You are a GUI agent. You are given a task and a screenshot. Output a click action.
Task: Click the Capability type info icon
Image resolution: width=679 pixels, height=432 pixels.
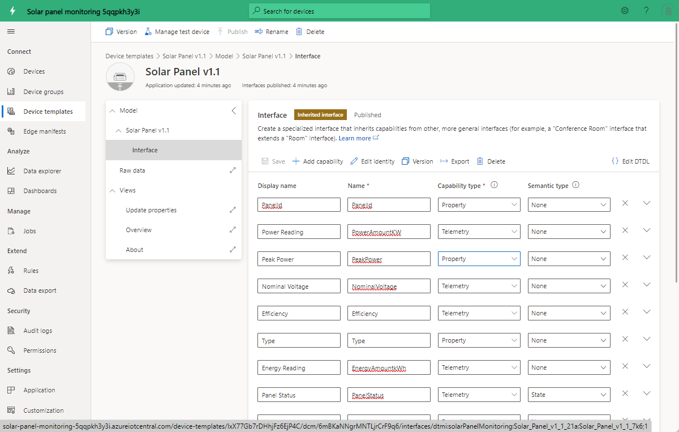click(x=494, y=185)
